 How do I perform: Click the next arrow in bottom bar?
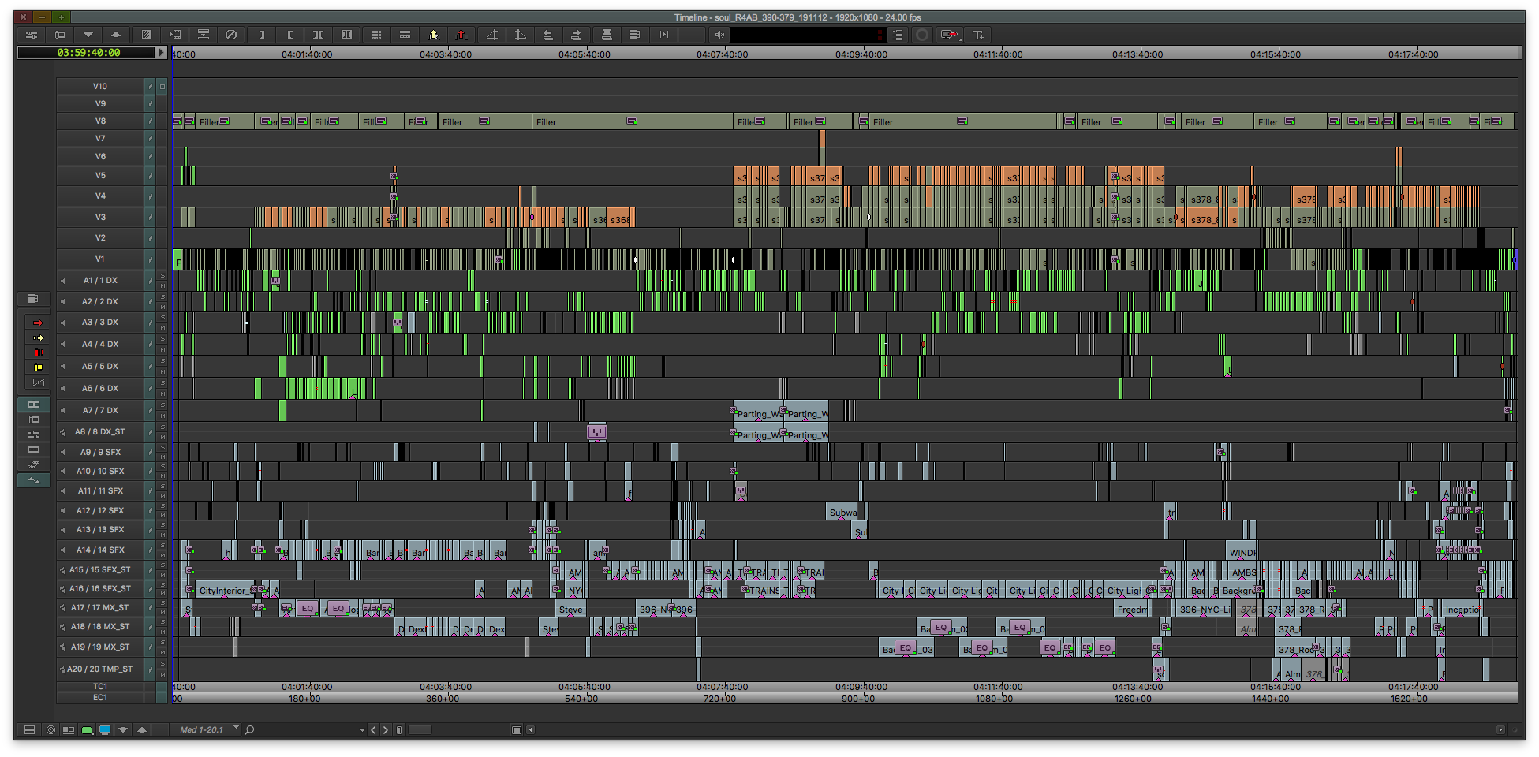coord(386,730)
